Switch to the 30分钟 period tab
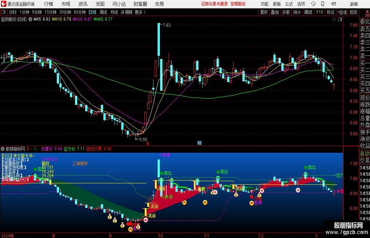The image size is (370, 238). (65, 12)
